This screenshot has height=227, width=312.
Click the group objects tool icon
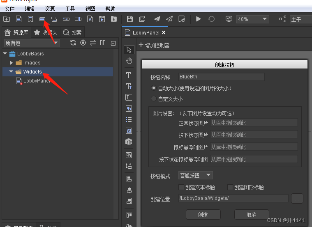(x=129, y=155)
